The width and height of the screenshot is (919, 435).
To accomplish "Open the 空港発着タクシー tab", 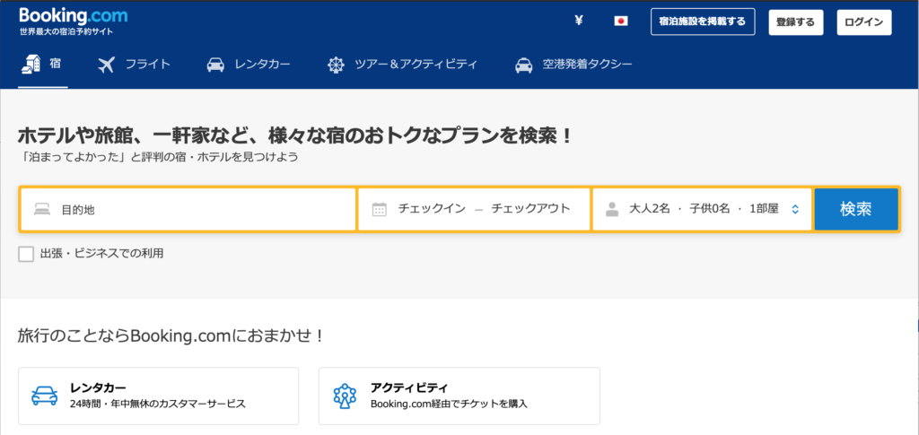I will [x=573, y=65].
